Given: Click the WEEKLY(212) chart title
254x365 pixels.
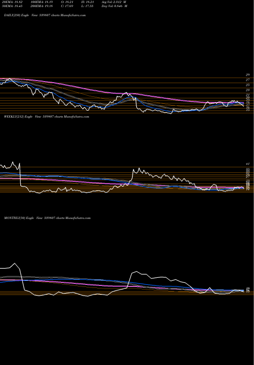Looking at the screenshot, I should coord(46,117).
